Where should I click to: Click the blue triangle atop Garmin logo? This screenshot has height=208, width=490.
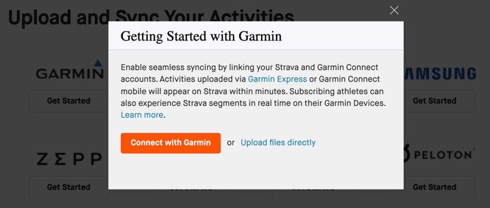coord(99,62)
